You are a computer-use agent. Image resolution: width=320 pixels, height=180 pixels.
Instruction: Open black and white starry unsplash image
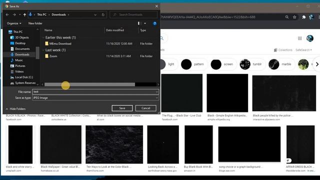click(20, 144)
